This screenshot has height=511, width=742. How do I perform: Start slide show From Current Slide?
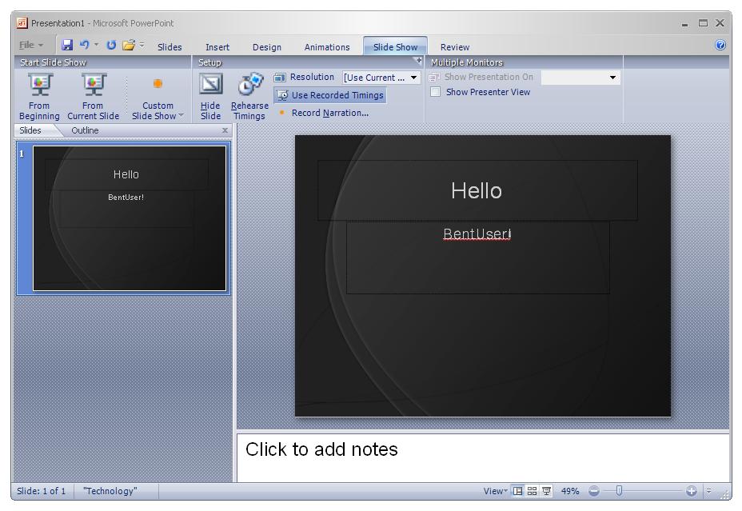pos(94,97)
